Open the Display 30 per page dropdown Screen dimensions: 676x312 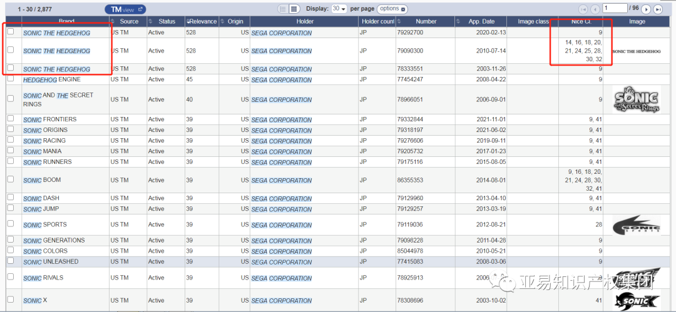point(339,9)
